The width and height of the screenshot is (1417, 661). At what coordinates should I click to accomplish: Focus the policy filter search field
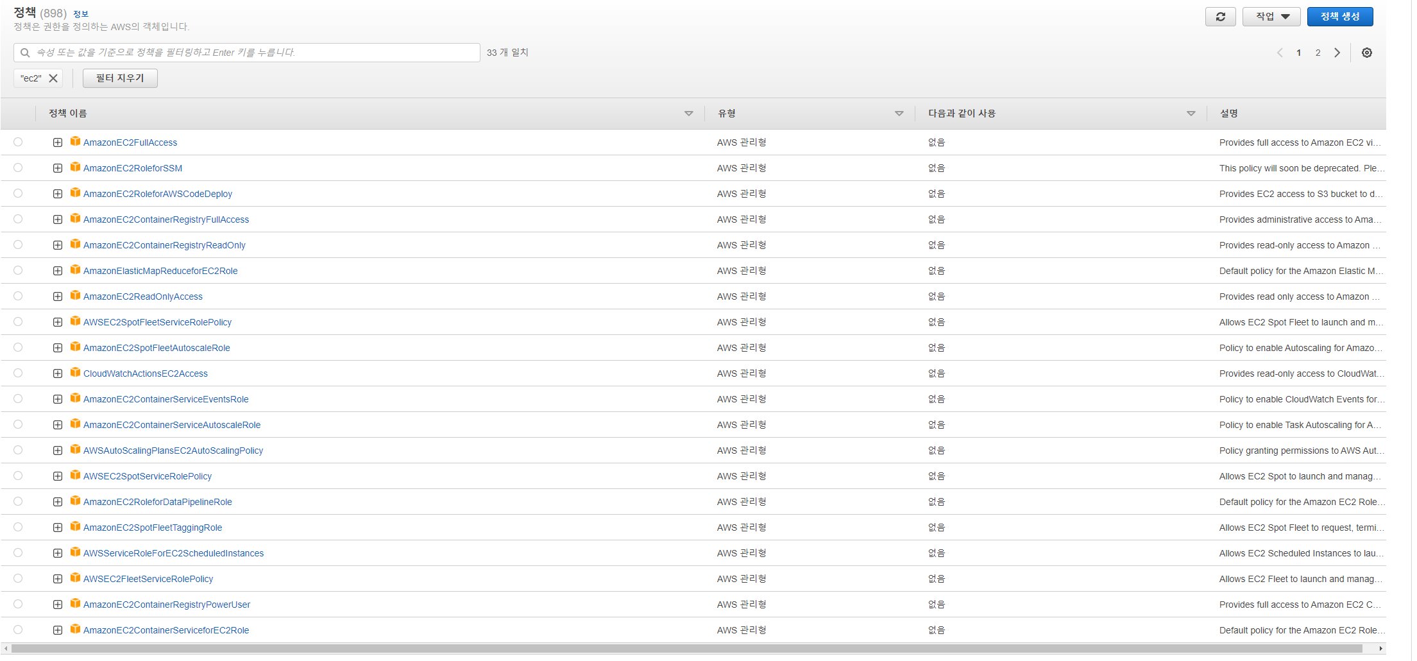pos(247,53)
